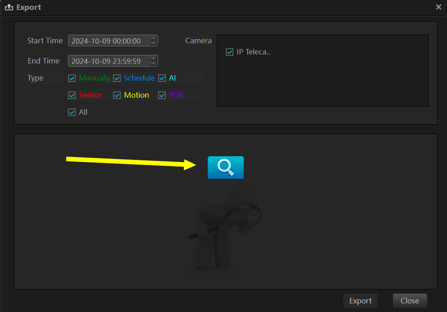Screen dimensions: 447x312
Task: Increase Start Time with up arrow
Action: [x=153, y=38]
